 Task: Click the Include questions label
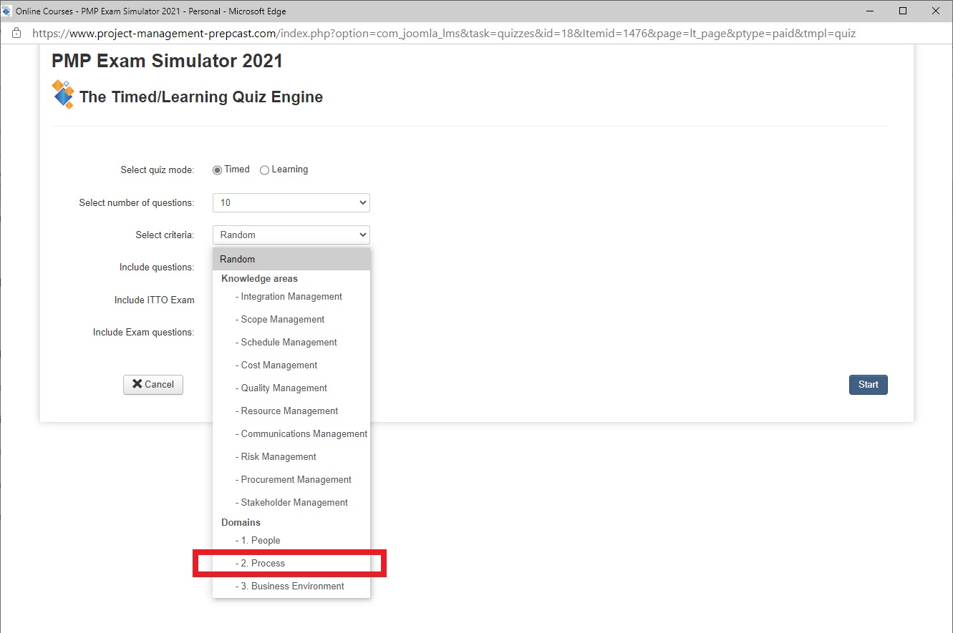pos(157,268)
